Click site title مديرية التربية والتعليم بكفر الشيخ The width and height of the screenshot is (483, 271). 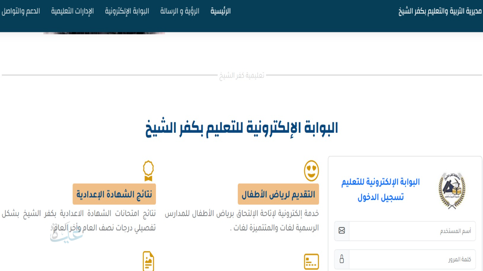[x=440, y=11]
